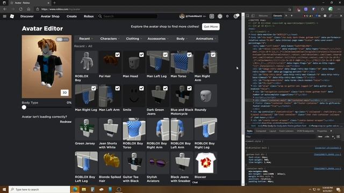The height and width of the screenshot is (193, 344).
Task: Click the search magnifier icon in Roblox
Action: click(x=100, y=16)
